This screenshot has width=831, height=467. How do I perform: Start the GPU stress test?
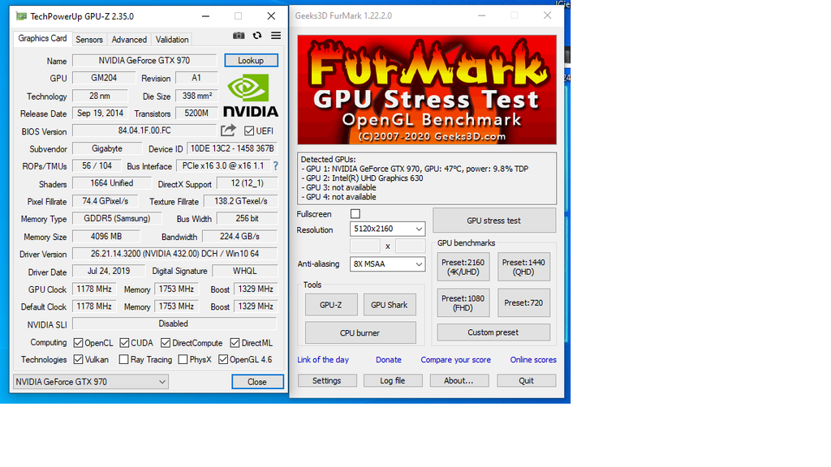click(x=494, y=221)
